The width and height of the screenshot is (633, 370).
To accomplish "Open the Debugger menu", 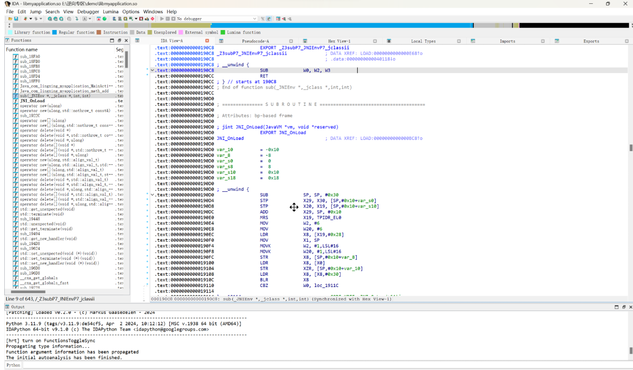I will click(88, 11).
